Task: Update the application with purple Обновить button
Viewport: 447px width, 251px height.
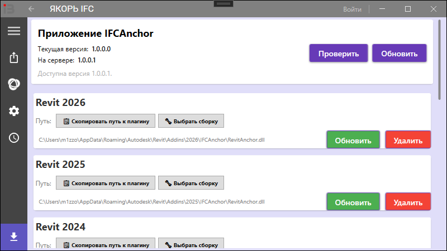Action: pos(399,53)
